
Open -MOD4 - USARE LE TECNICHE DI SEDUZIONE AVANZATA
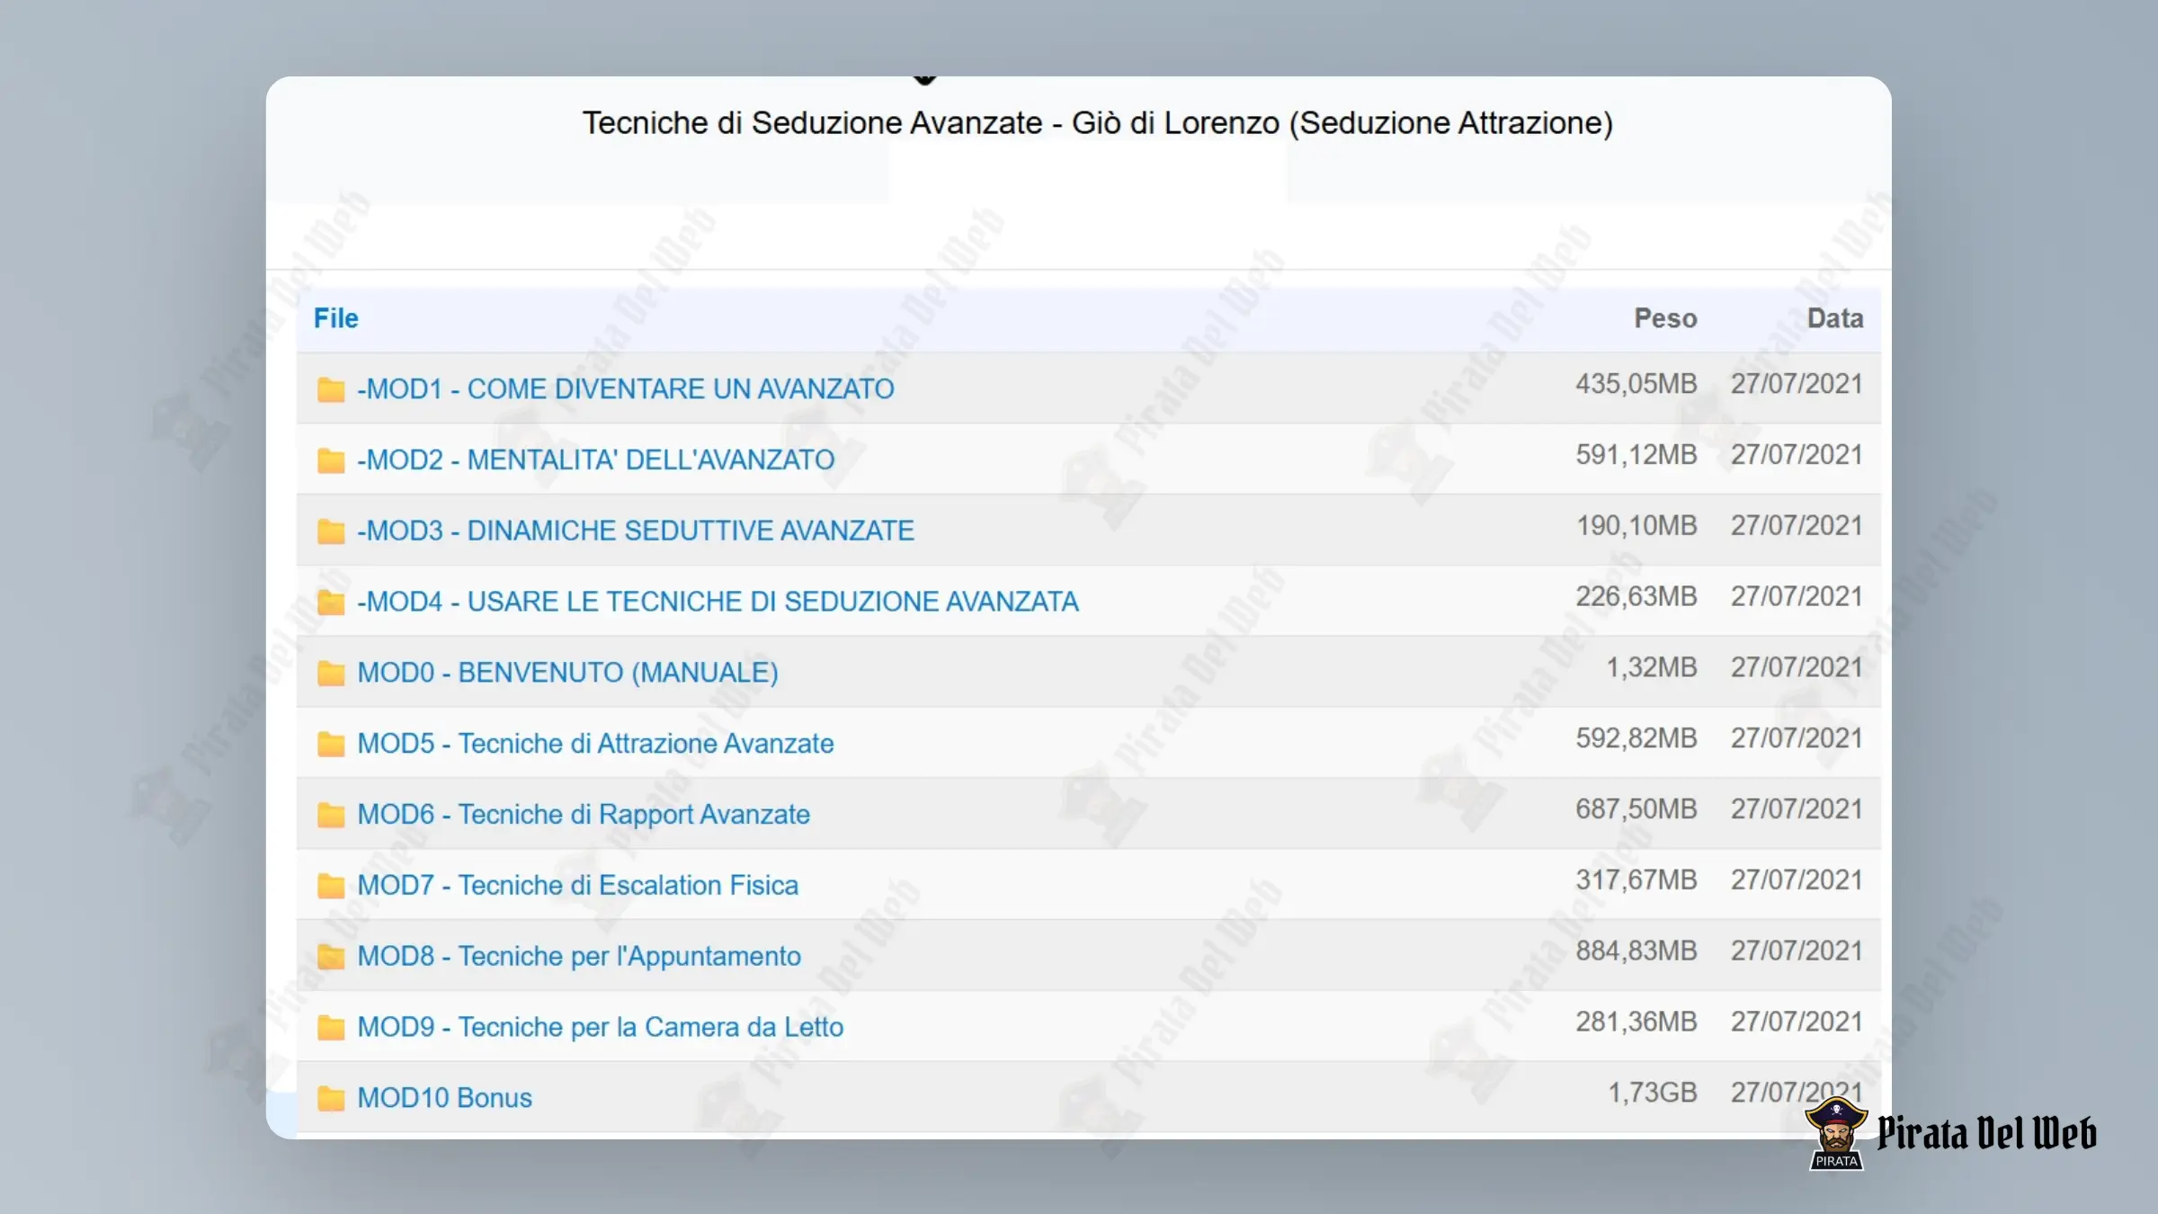tap(718, 601)
